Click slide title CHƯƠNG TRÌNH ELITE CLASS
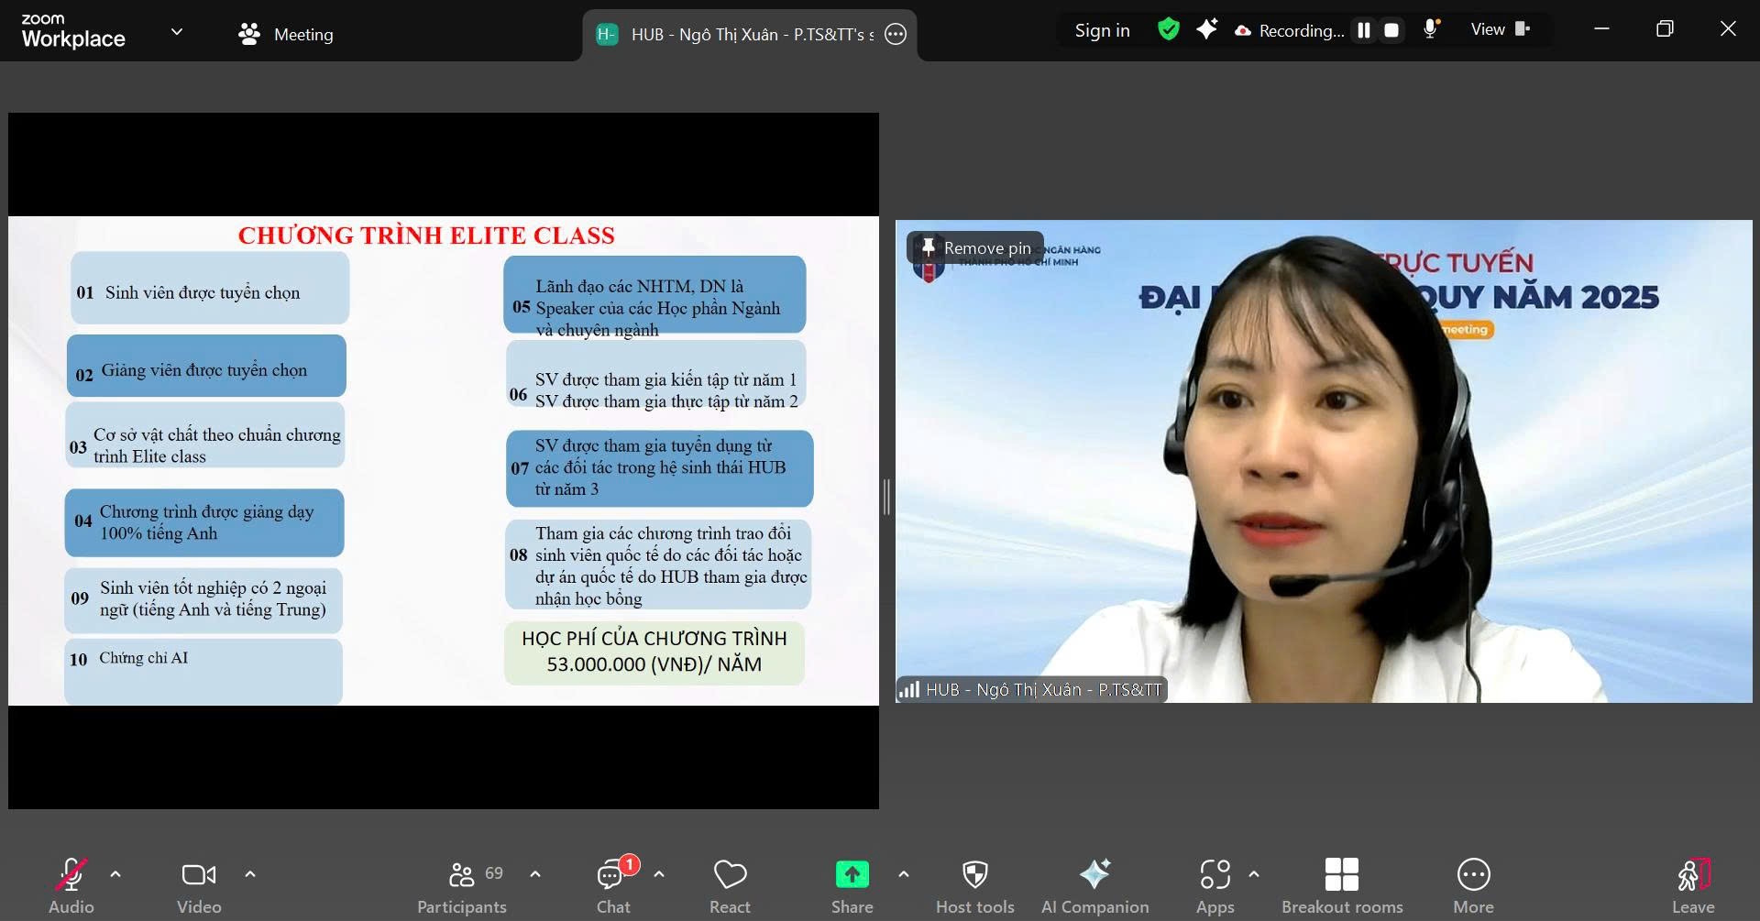 tap(426, 236)
